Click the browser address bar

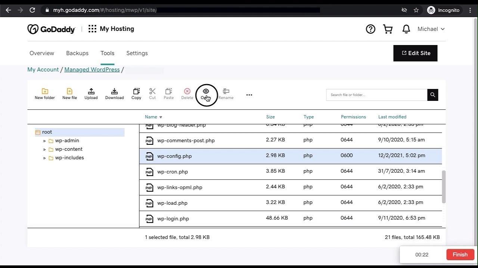pos(220,10)
